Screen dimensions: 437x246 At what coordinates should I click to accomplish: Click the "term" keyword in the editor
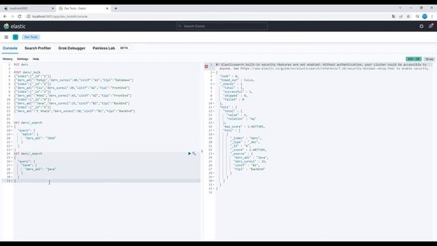27,165
